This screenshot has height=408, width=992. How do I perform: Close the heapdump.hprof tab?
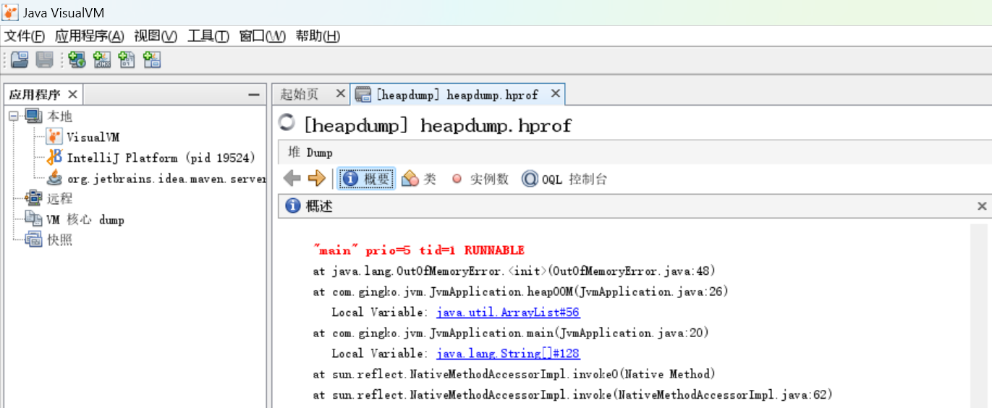556,94
